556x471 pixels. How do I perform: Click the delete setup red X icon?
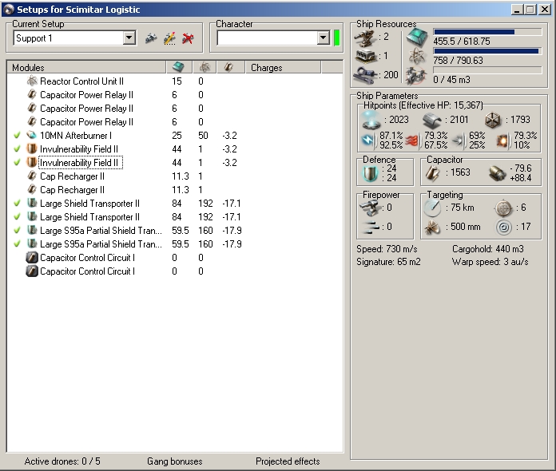click(188, 38)
